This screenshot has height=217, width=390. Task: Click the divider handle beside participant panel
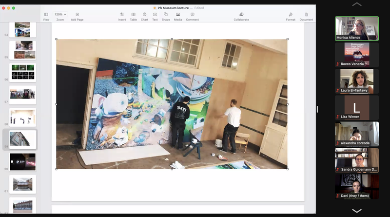coord(317,109)
